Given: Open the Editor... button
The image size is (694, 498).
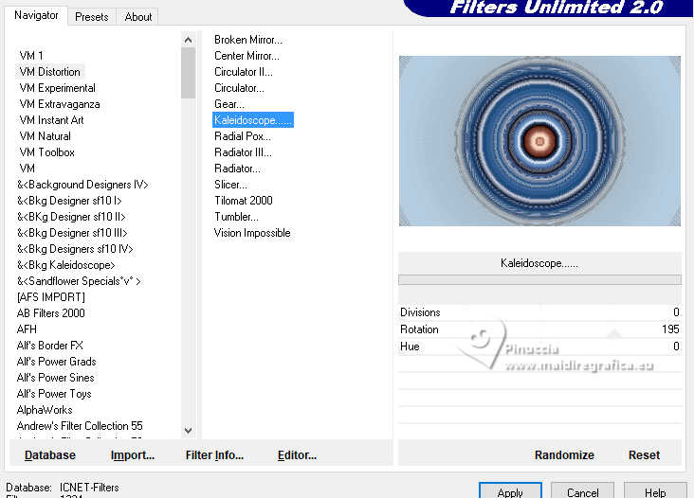Looking at the screenshot, I should [297, 455].
